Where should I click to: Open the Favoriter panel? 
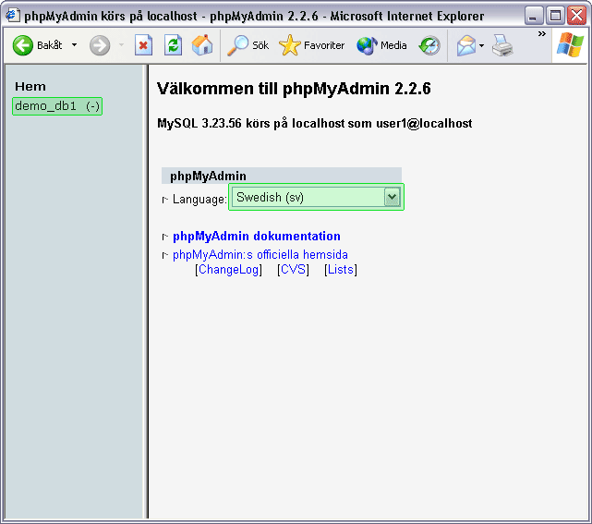pos(311,45)
